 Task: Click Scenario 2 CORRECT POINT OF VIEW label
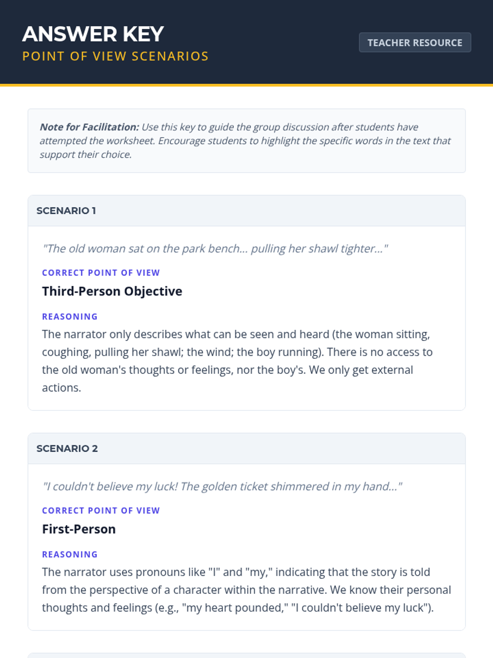point(101,510)
